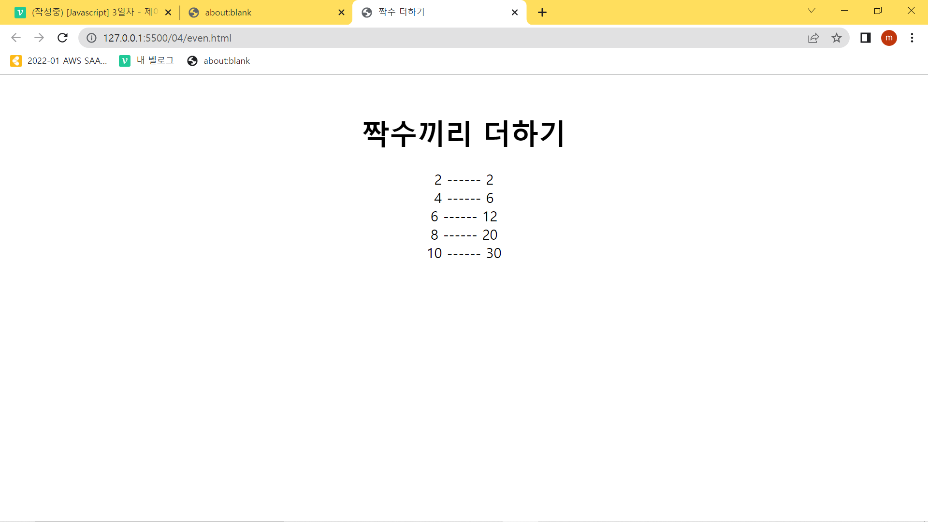Viewport: 928px width, 522px height.
Task: Switch to the Javascript 3일차 tab
Action: coord(92,13)
